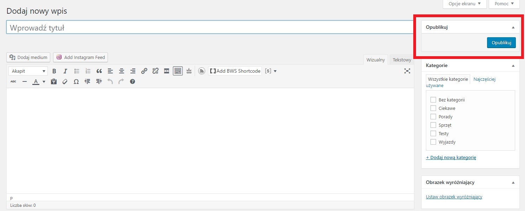The image size is (525, 211).
Task: Collapse the Kategorie panel
Action: coord(513,66)
